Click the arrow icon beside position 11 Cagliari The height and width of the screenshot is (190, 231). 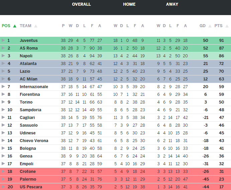[3, 118]
